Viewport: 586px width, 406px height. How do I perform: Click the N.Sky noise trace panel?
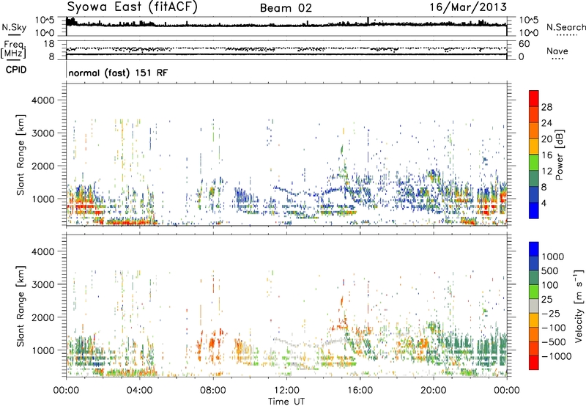286,26
